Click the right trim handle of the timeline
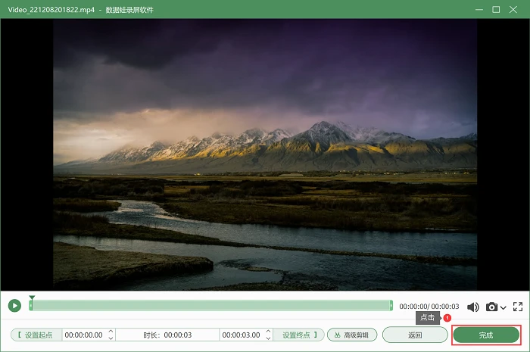This screenshot has height=352, width=530. pyautogui.click(x=391, y=305)
